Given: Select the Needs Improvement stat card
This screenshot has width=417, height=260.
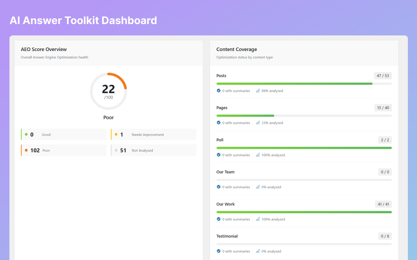Looking at the screenshot, I should [x=153, y=135].
